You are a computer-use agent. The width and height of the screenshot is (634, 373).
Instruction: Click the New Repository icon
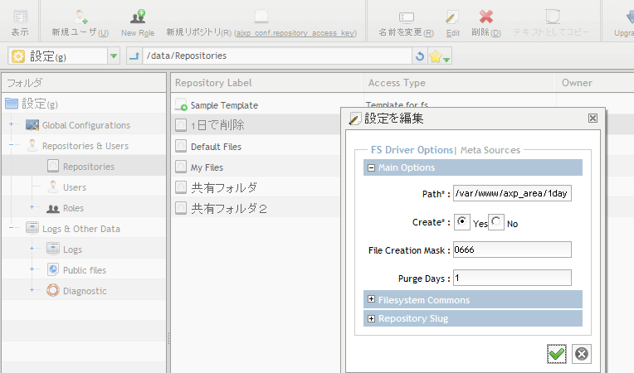point(261,17)
